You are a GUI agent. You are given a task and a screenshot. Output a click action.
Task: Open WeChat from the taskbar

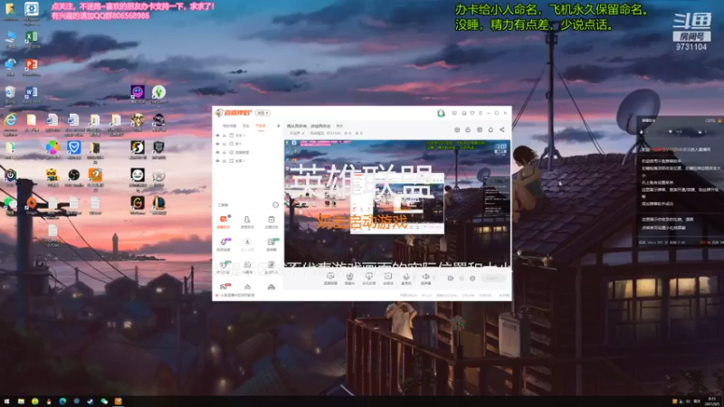[104, 402]
